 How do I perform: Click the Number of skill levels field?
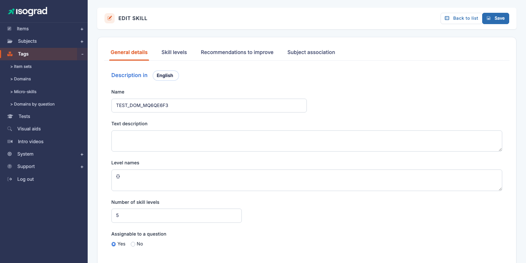(176, 216)
